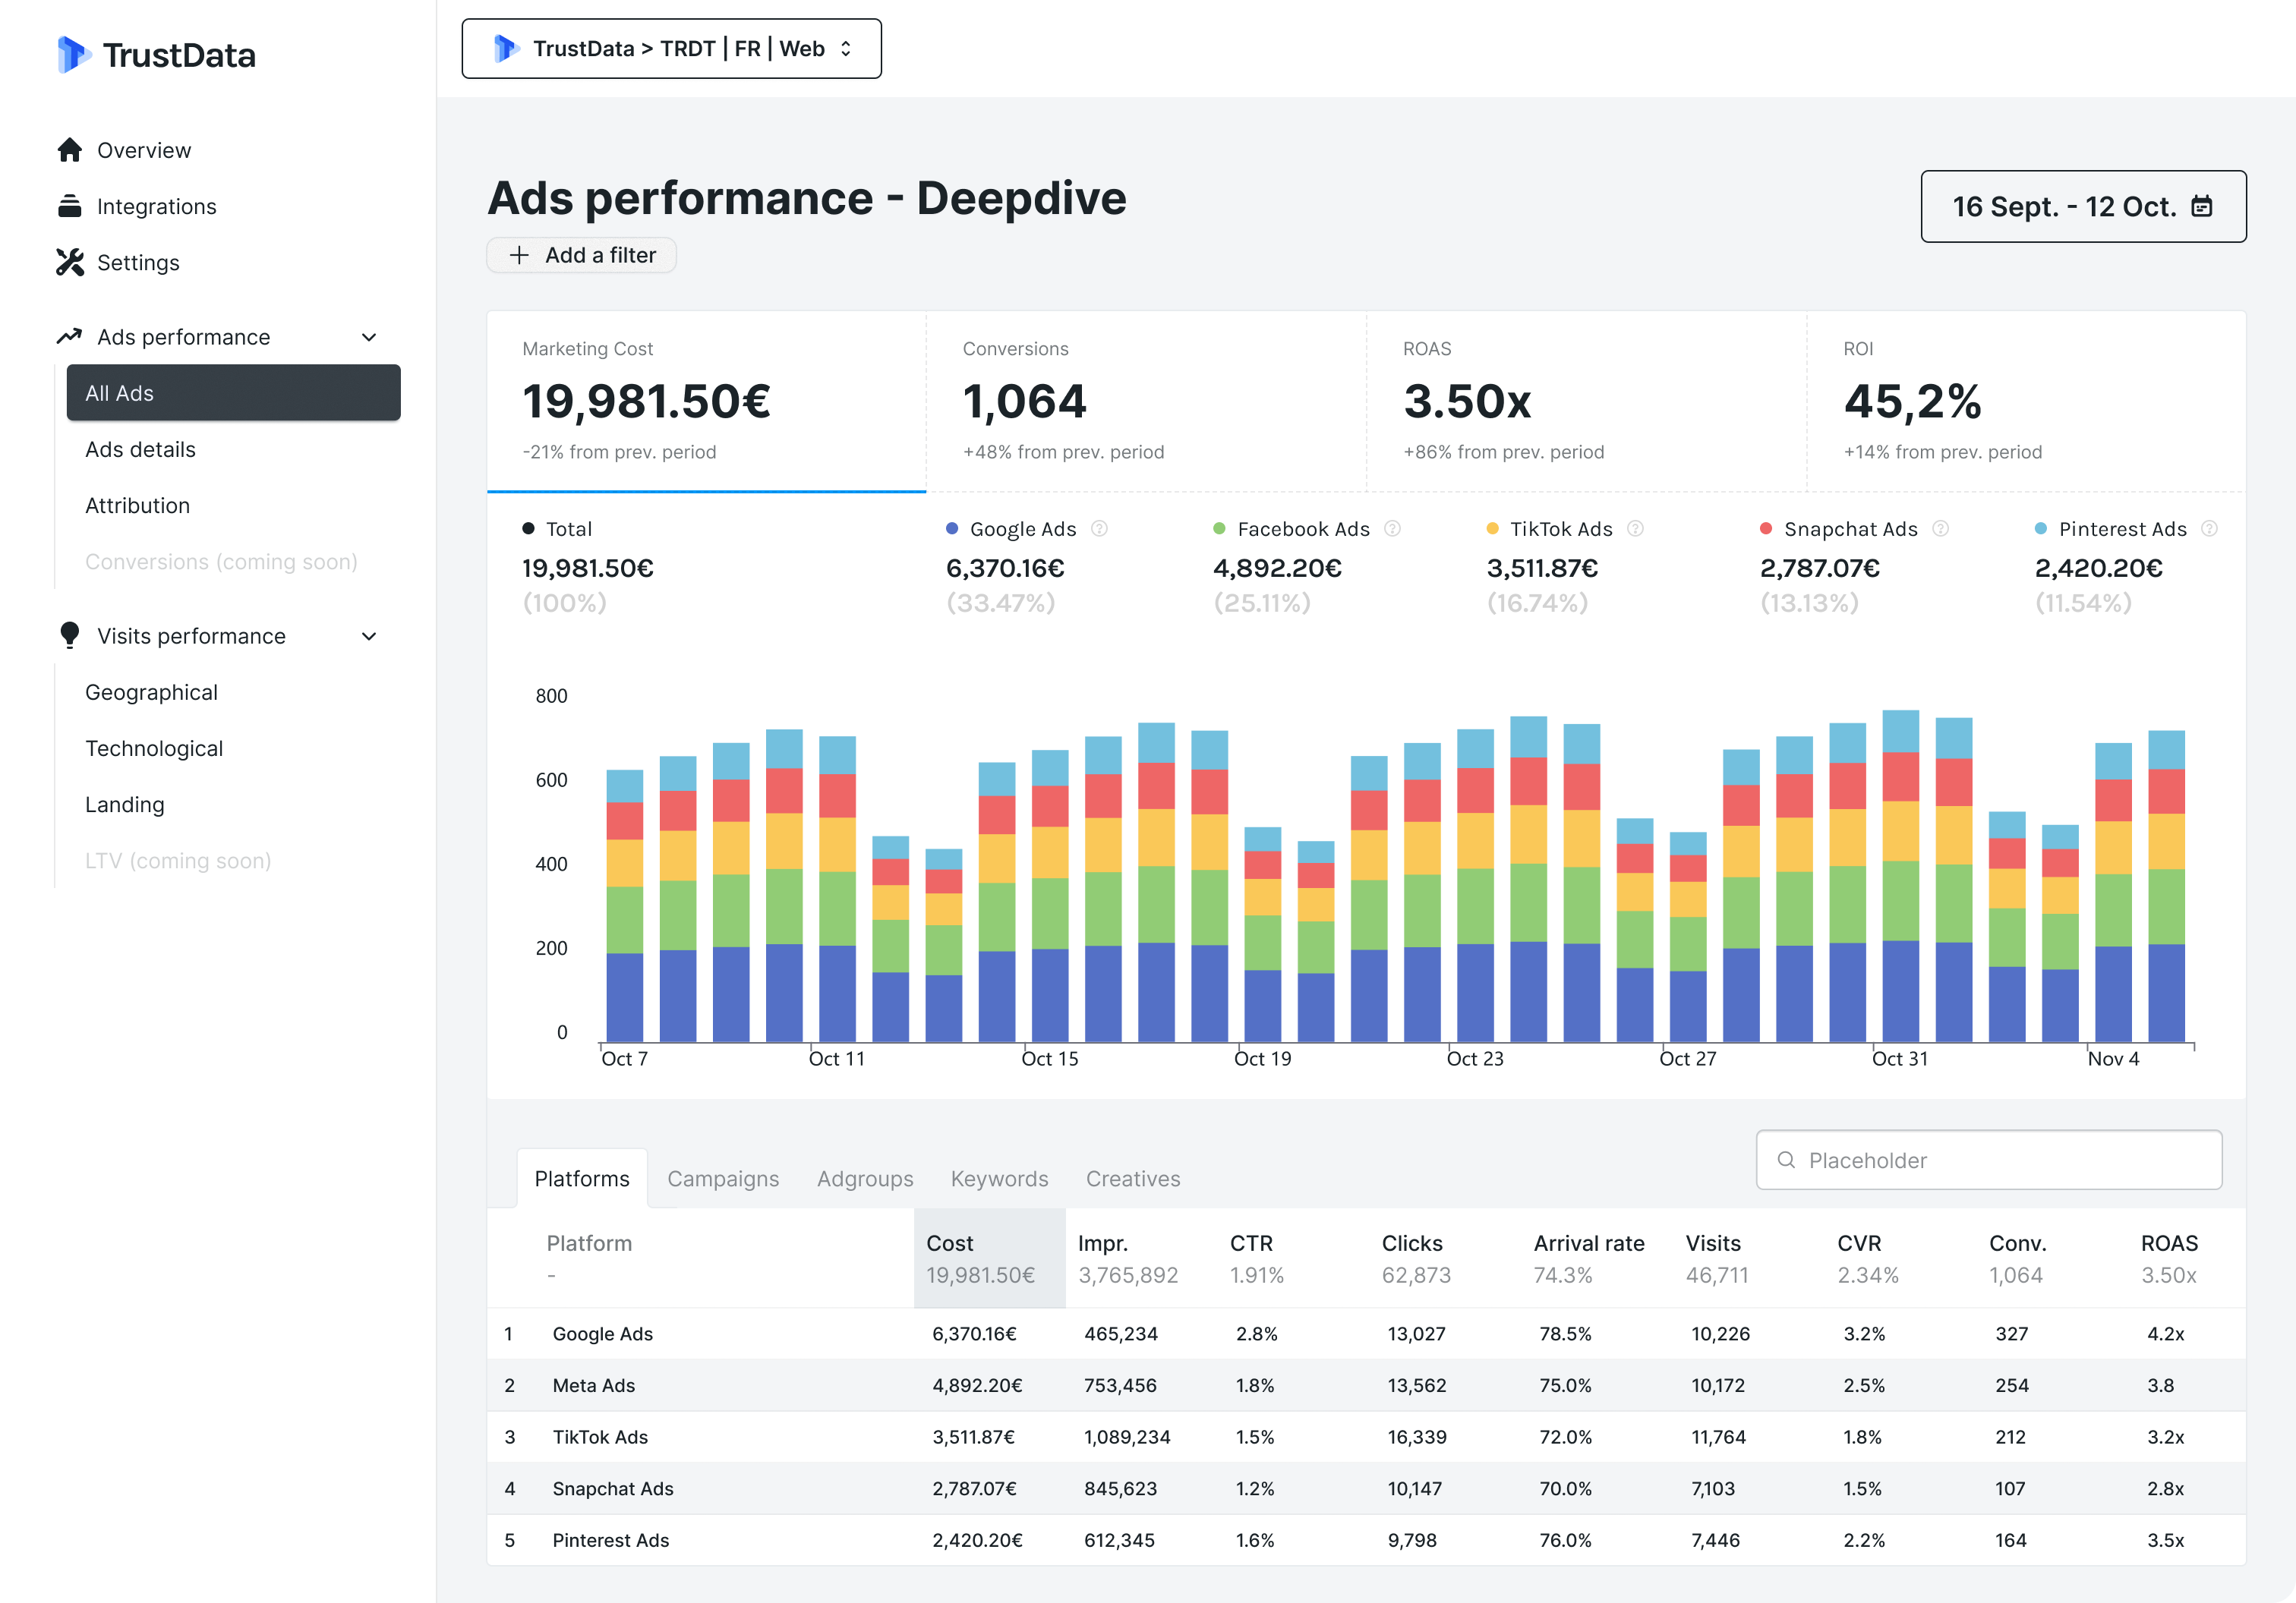Open the calendar icon on date range
2296x1603 pixels.
(x=2204, y=206)
